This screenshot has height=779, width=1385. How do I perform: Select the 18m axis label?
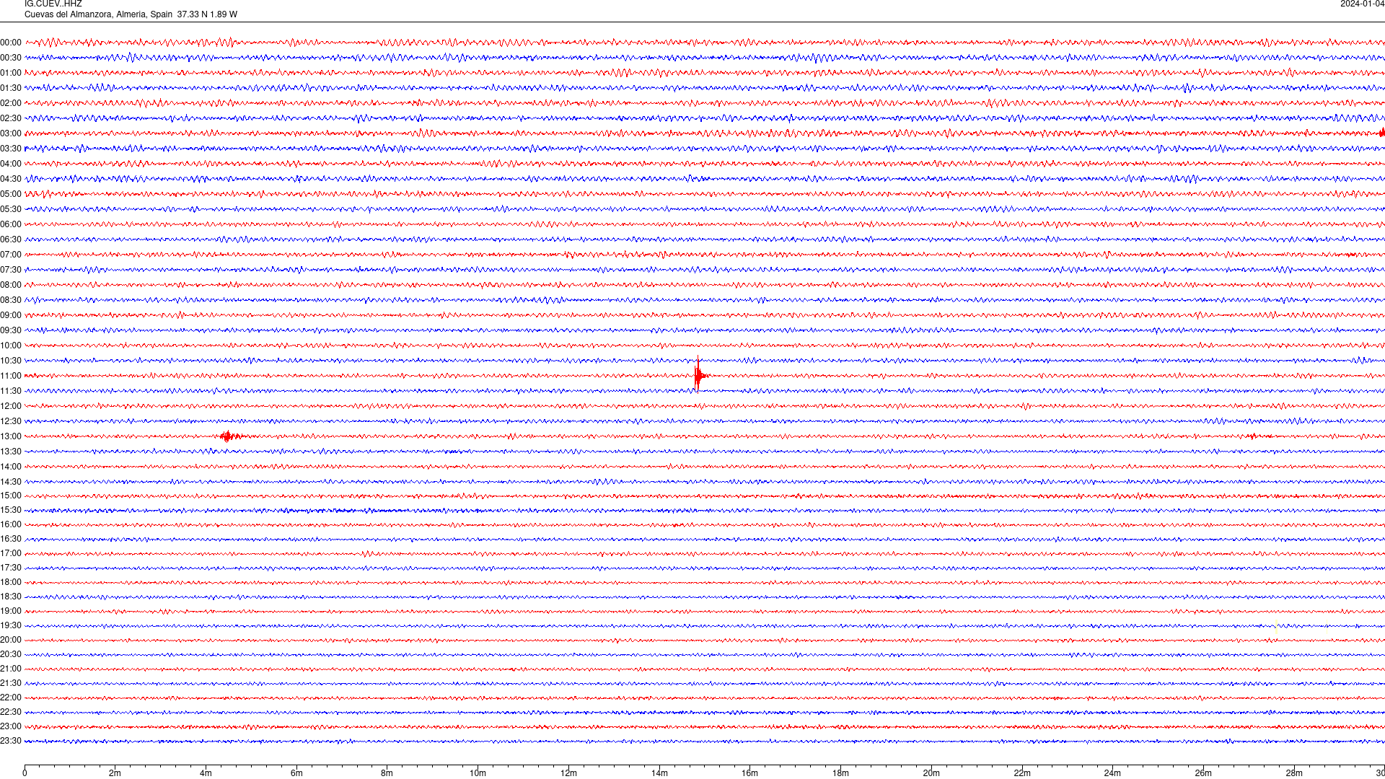point(840,773)
